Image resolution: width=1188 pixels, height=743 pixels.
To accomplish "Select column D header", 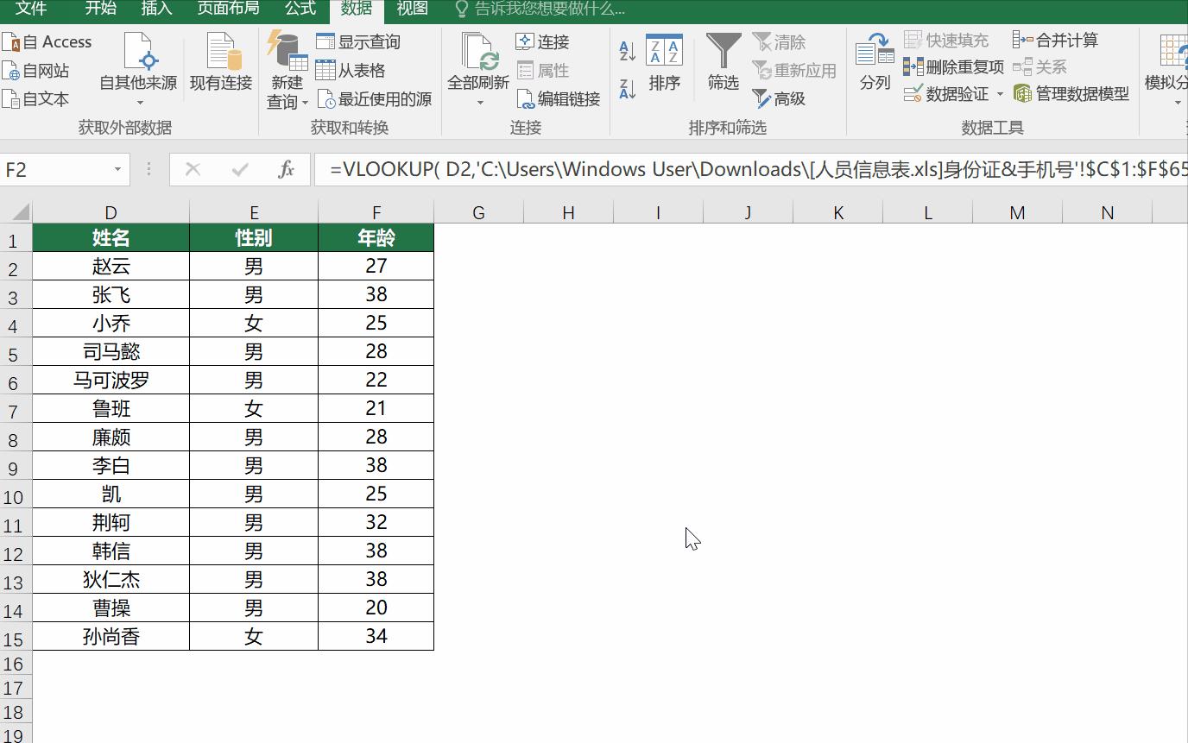I will 111,212.
